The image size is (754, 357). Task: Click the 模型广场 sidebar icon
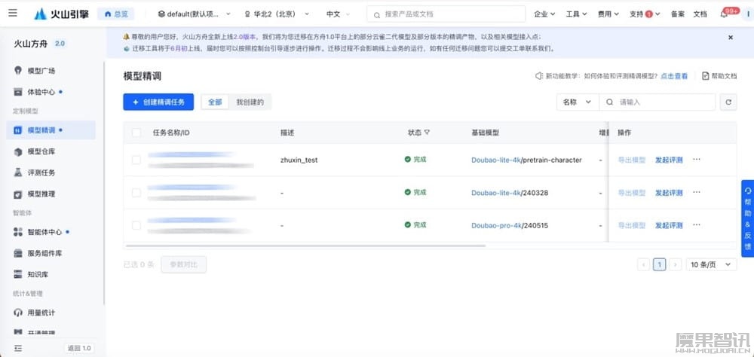pos(18,71)
